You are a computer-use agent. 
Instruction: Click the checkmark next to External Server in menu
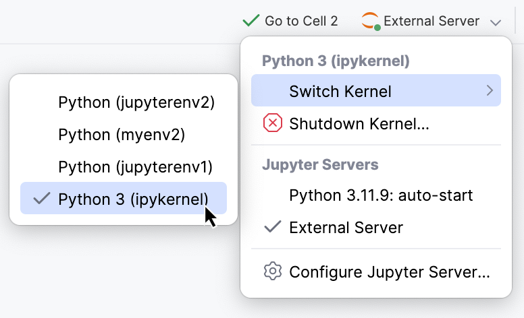(272, 227)
